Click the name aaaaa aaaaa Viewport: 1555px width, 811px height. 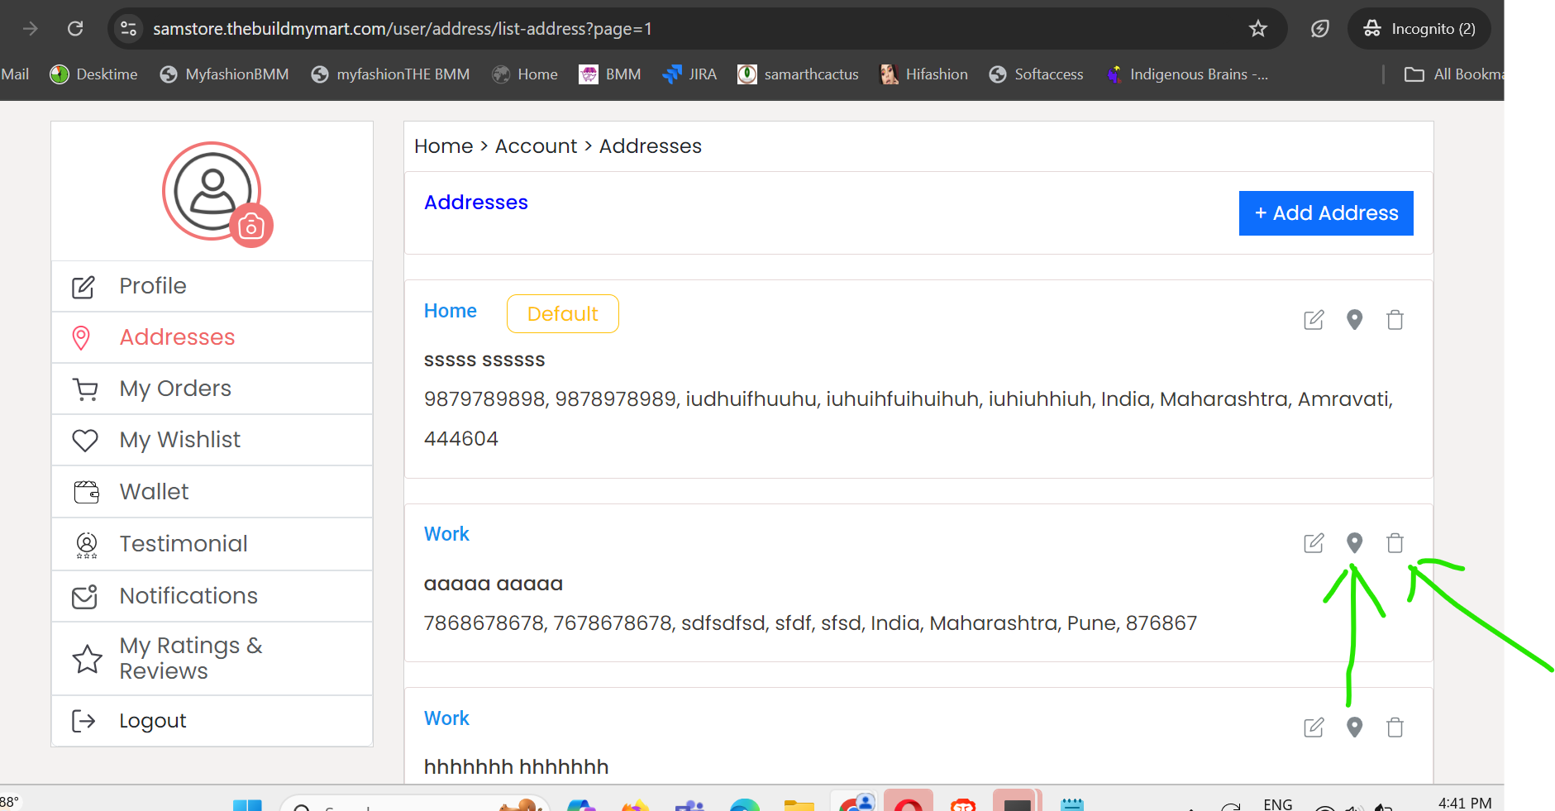494,584
